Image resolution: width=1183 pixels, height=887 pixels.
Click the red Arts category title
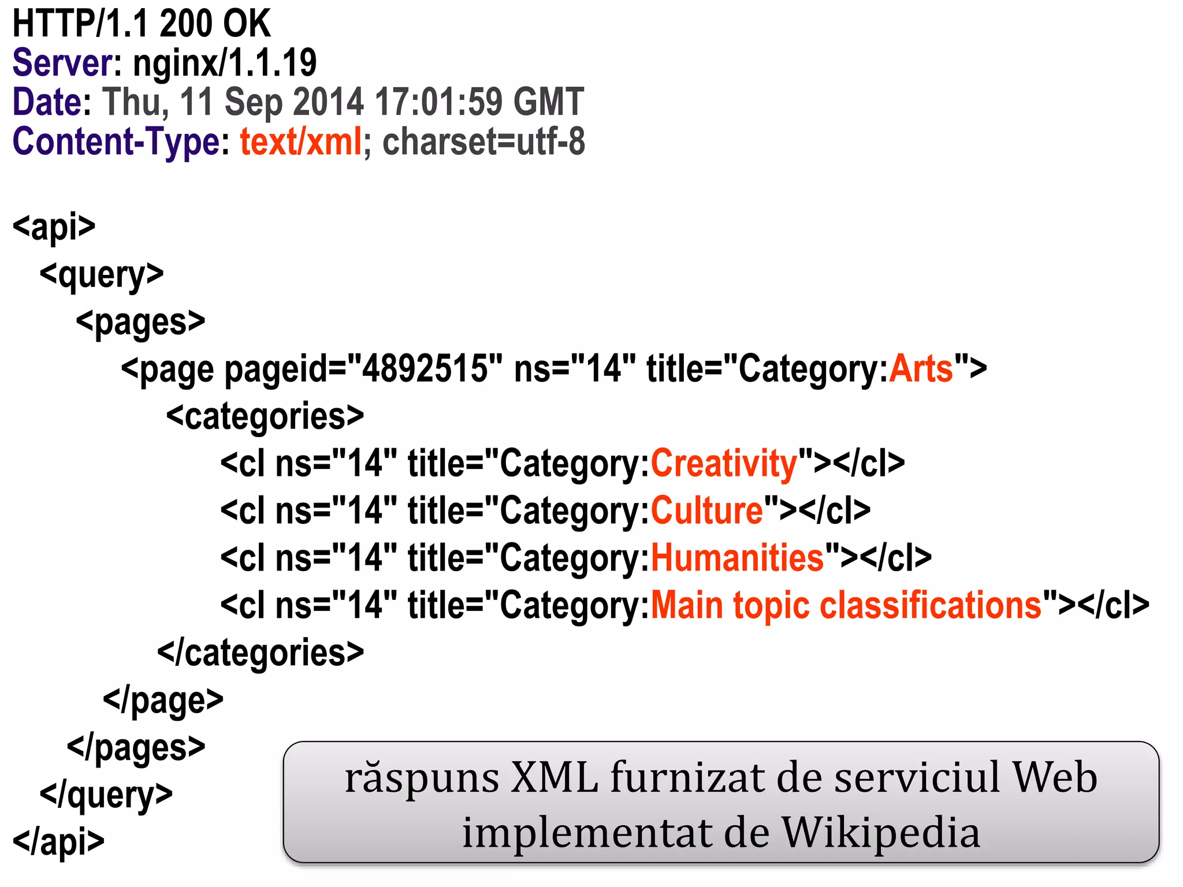click(921, 369)
